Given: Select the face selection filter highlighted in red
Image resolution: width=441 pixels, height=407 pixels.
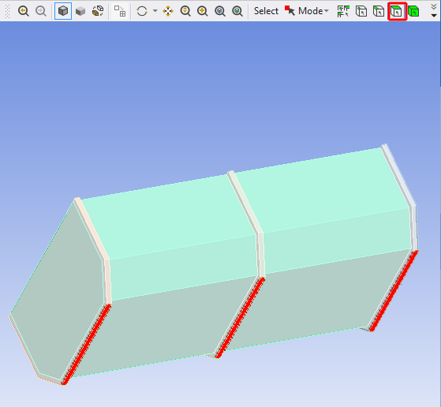Looking at the screenshot, I should click(x=397, y=11).
